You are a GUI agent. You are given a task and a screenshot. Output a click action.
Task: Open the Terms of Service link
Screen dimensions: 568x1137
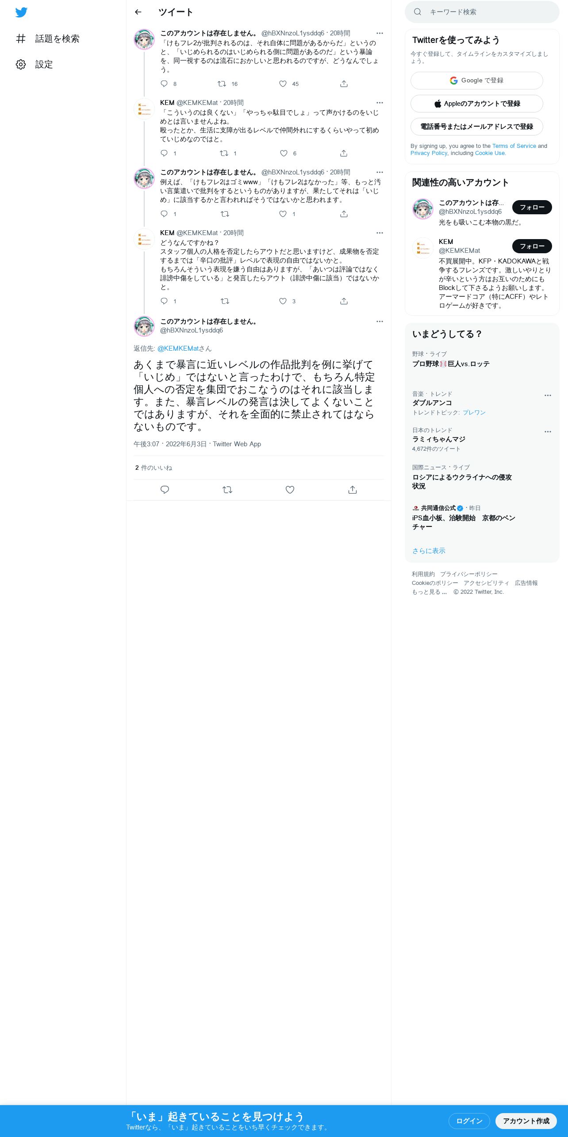coord(514,146)
